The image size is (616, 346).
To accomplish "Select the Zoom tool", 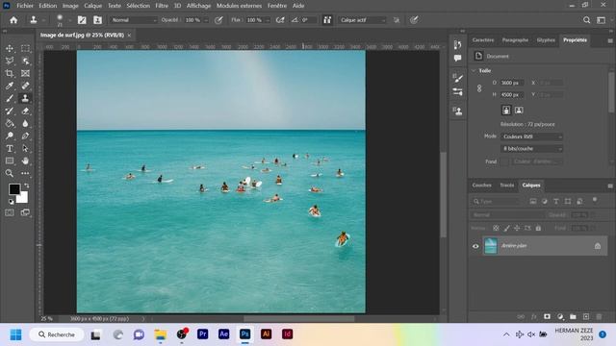I will tap(10, 173).
